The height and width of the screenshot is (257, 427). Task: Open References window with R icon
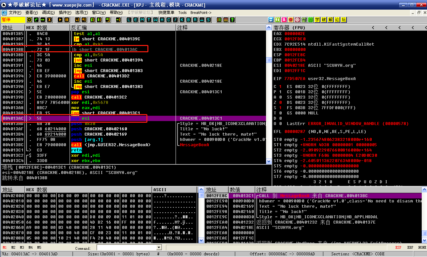[195, 20]
